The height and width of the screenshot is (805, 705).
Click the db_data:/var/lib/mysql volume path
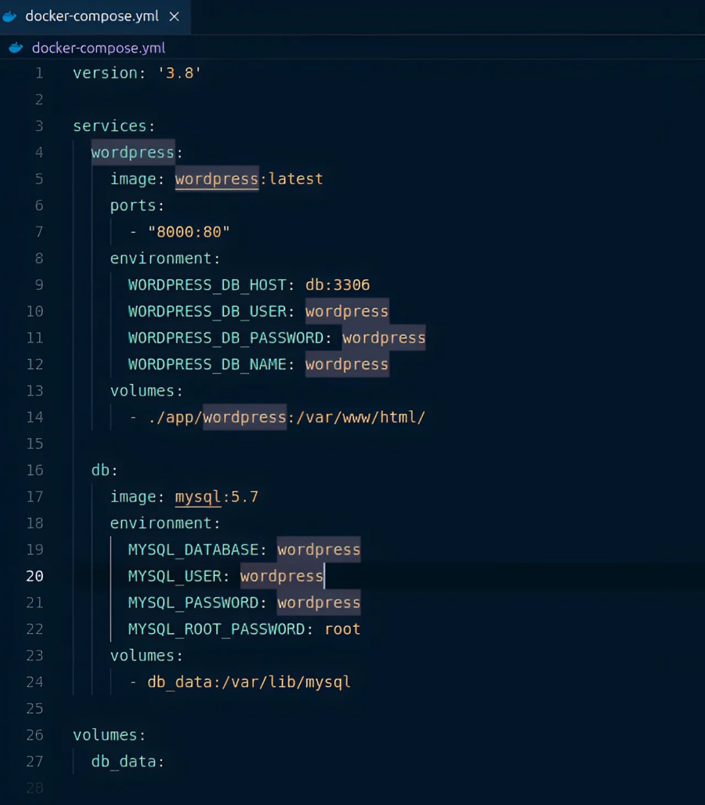[249, 681]
